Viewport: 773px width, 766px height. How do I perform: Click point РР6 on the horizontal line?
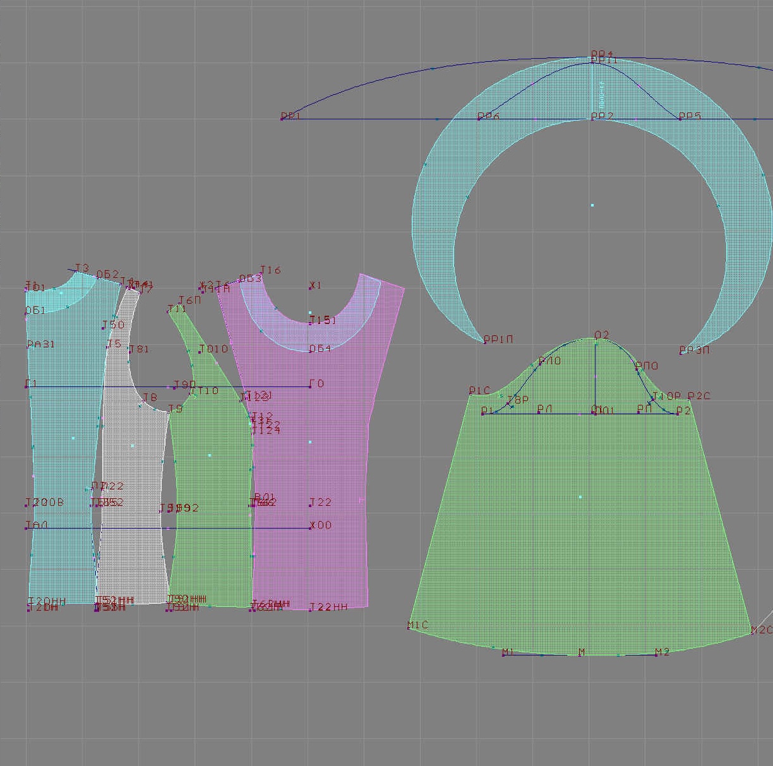479,118
